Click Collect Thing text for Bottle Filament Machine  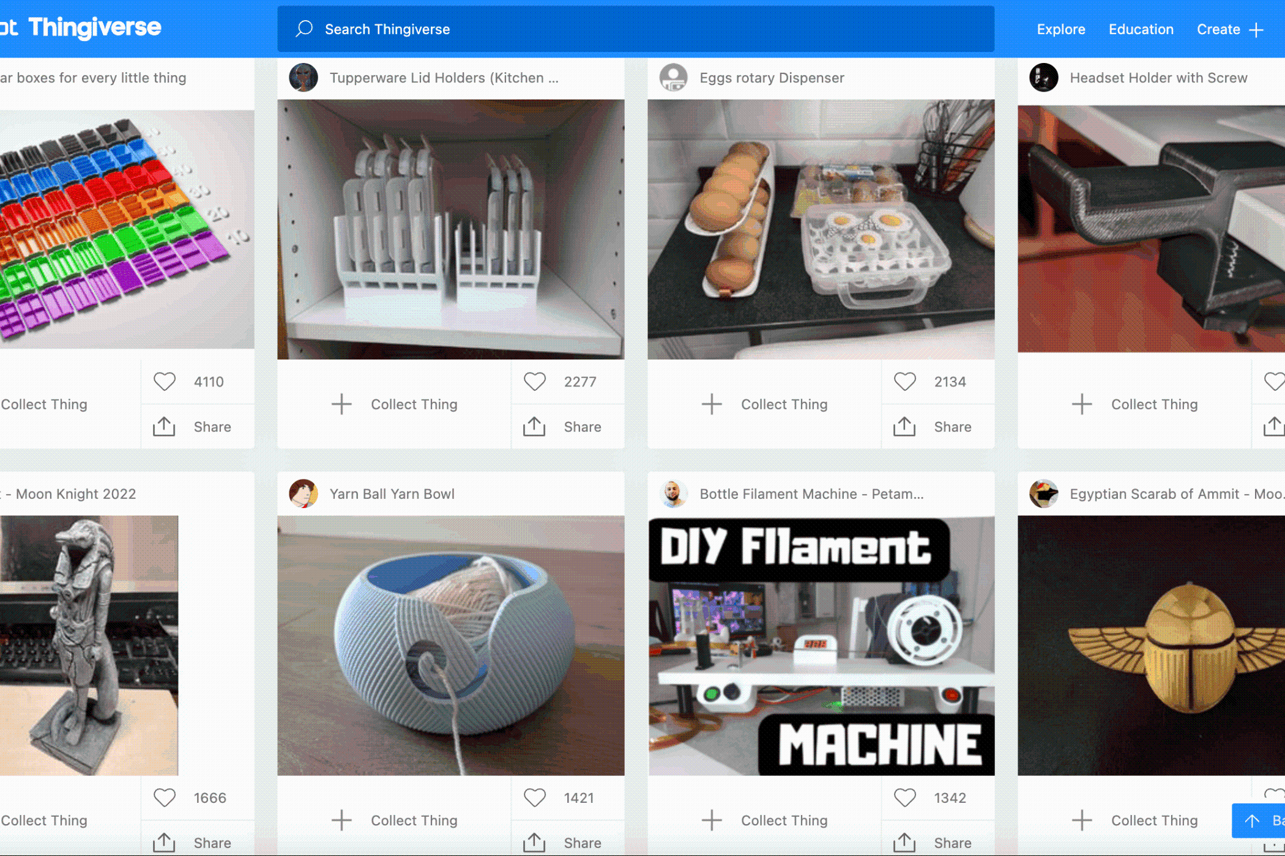tap(784, 820)
